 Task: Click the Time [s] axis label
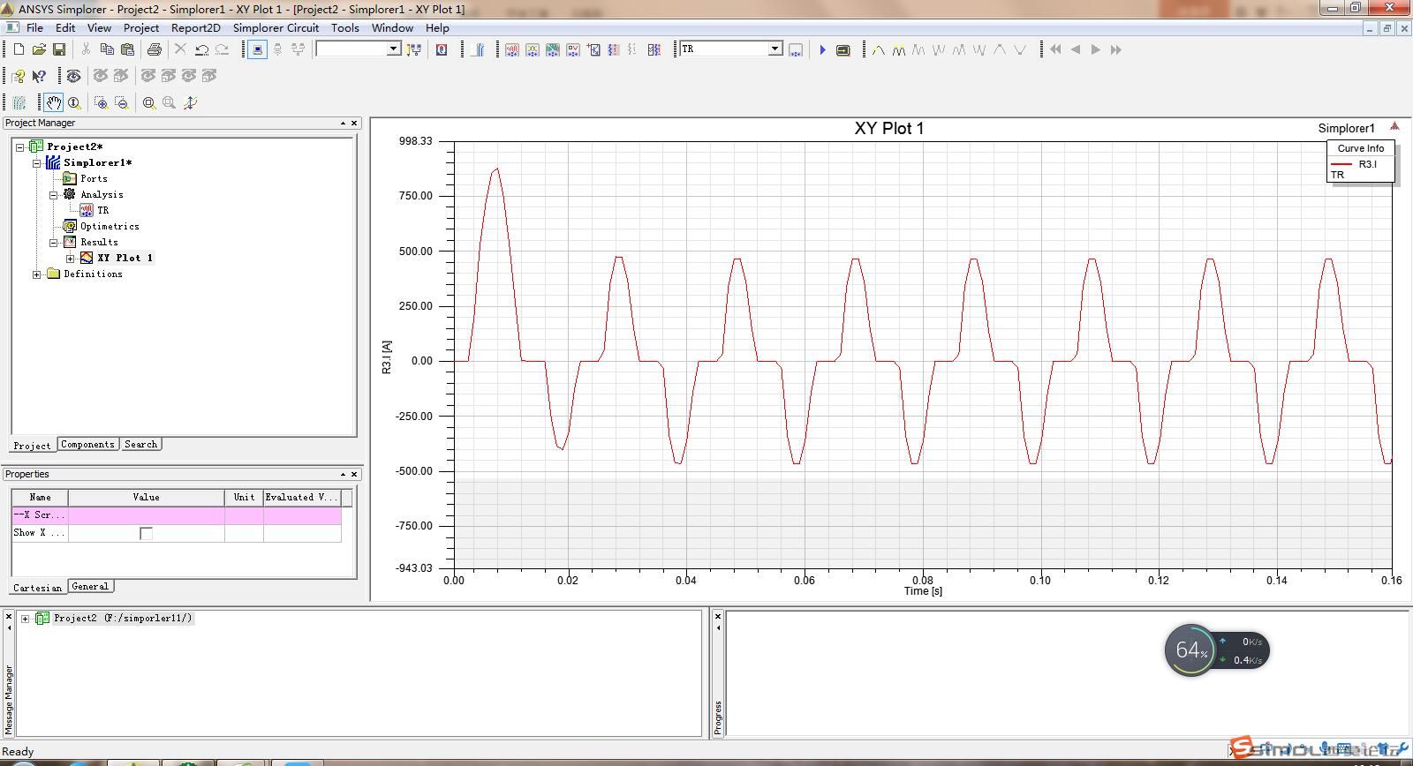[923, 591]
